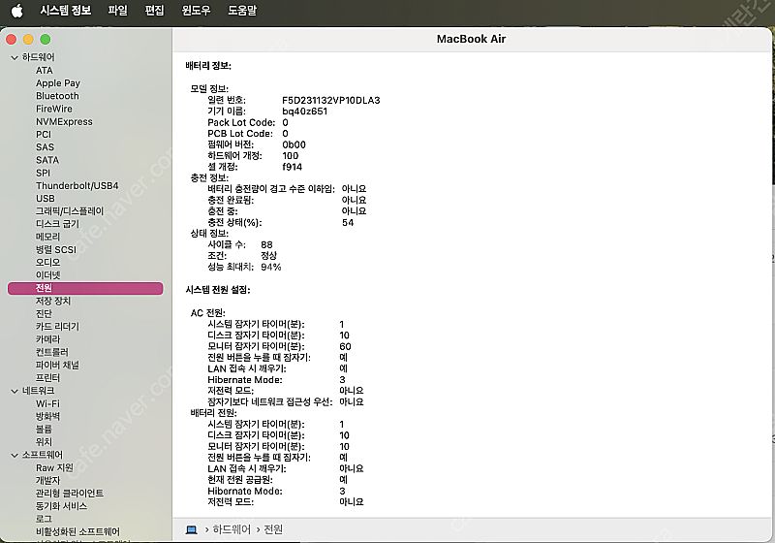Select 파이버 채널 in the sidebar
The height and width of the screenshot is (543, 775).
57,366
